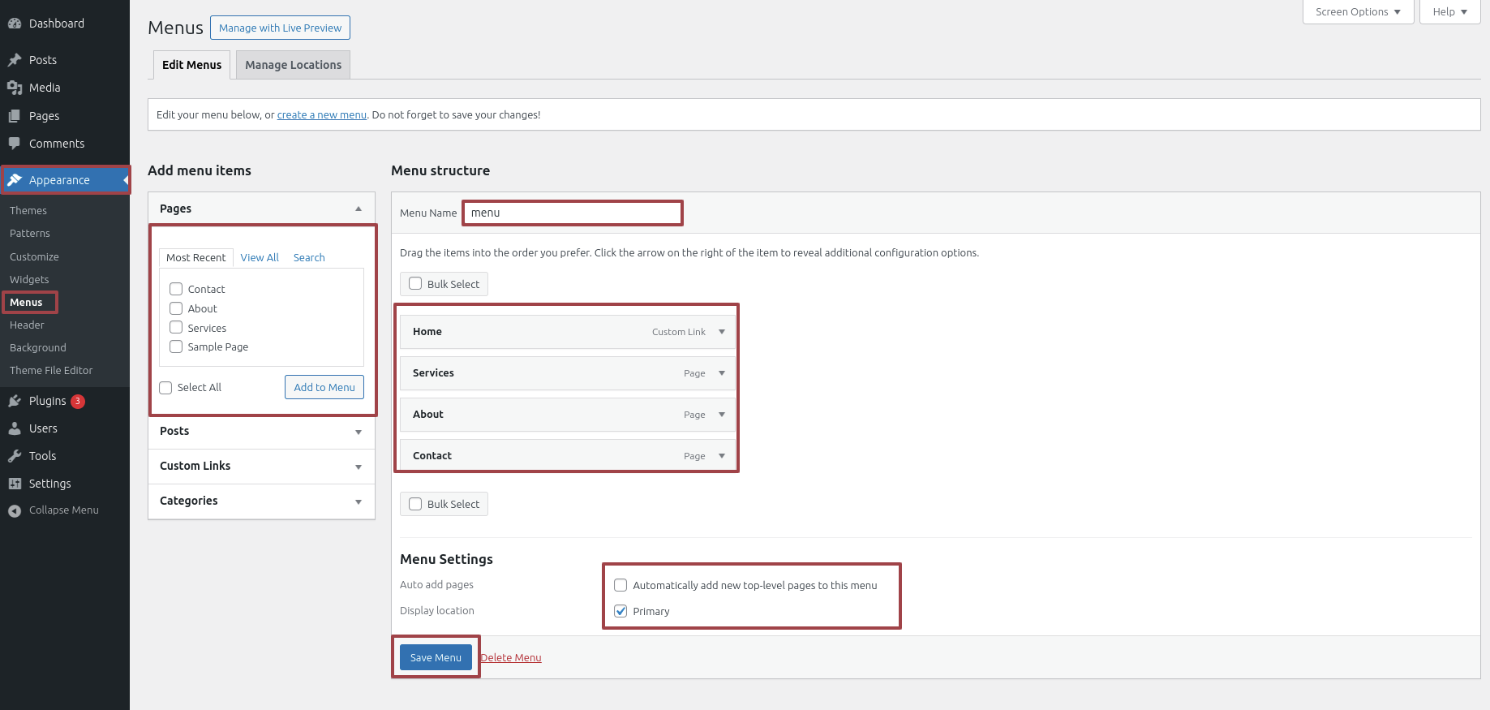Click Manage with Live Preview button
The image size is (1490, 710).
click(x=280, y=28)
